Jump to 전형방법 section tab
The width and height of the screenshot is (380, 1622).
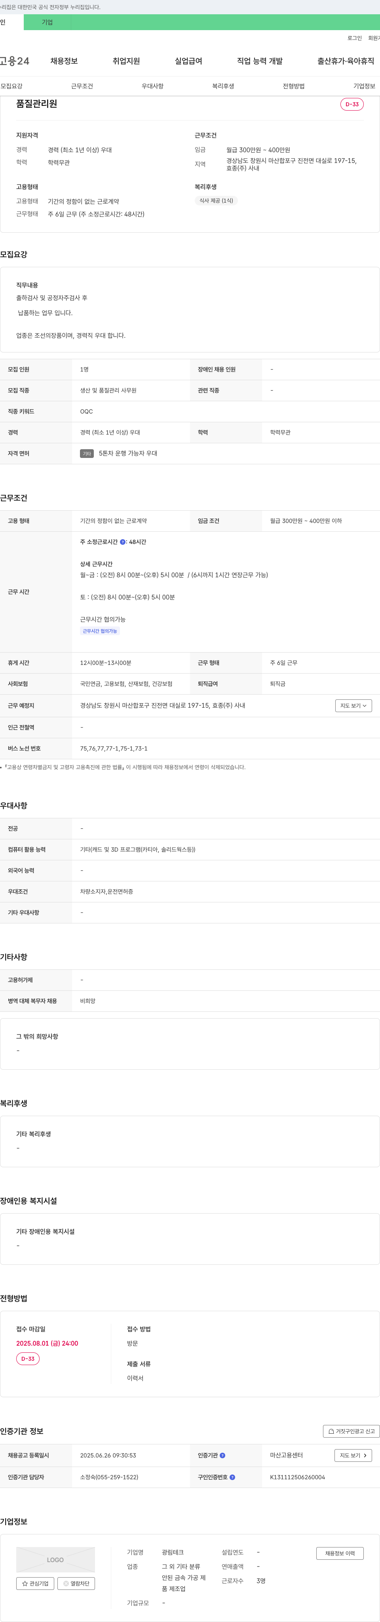pos(293,86)
